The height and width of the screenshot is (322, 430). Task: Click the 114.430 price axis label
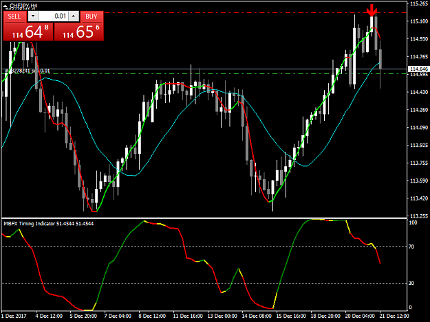pyautogui.click(x=419, y=92)
